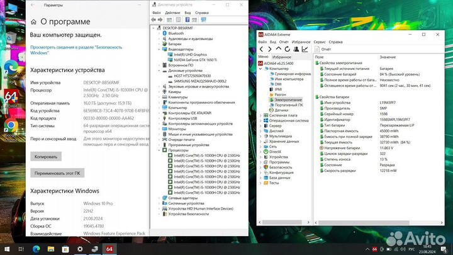Open the Settings home icon
453x255 pixels.
point(33,21)
